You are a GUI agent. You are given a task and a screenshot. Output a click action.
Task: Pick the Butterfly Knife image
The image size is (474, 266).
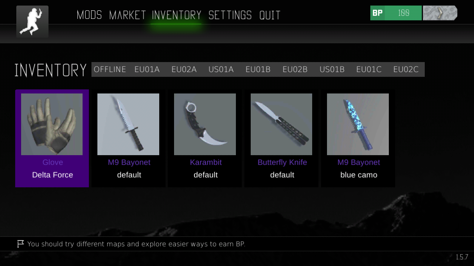click(x=281, y=124)
